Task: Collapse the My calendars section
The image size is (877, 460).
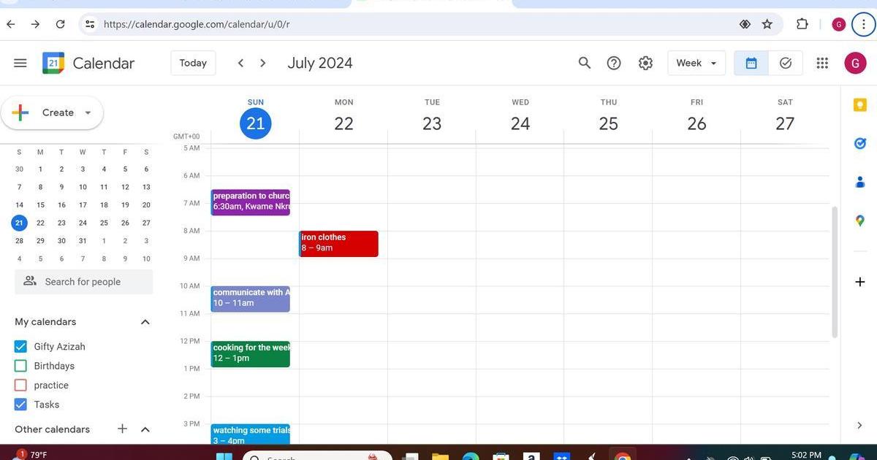Action: tap(145, 322)
